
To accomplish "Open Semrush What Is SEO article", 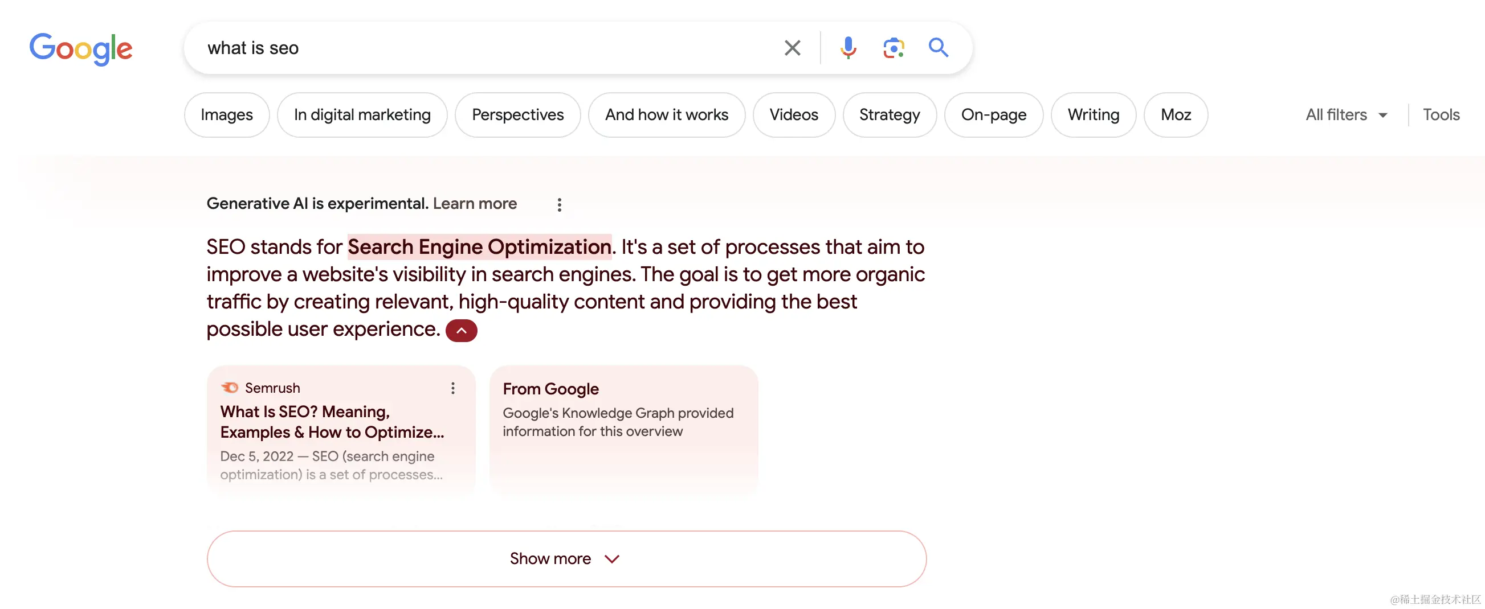I will (x=332, y=422).
